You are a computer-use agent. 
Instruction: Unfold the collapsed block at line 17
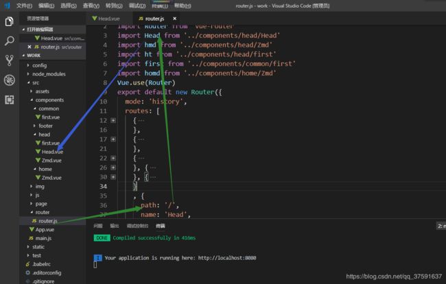[113, 139]
